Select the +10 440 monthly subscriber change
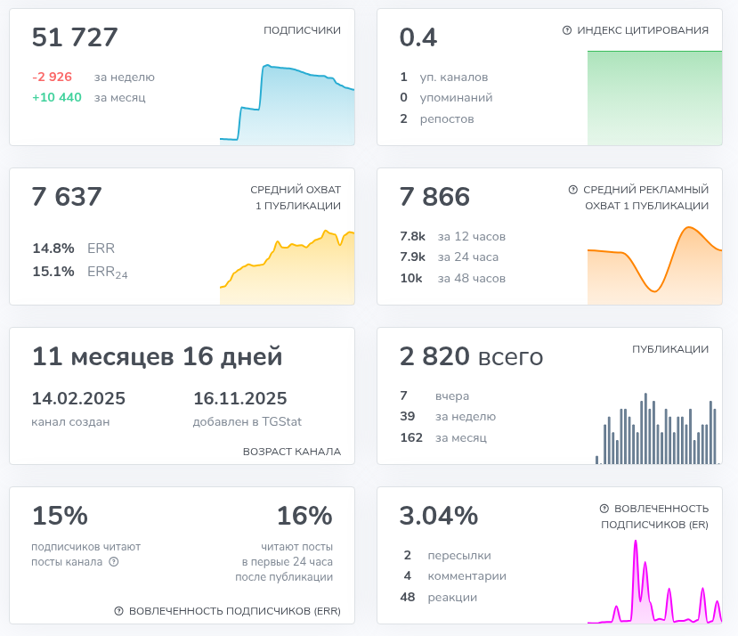 pyautogui.click(x=57, y=98)
